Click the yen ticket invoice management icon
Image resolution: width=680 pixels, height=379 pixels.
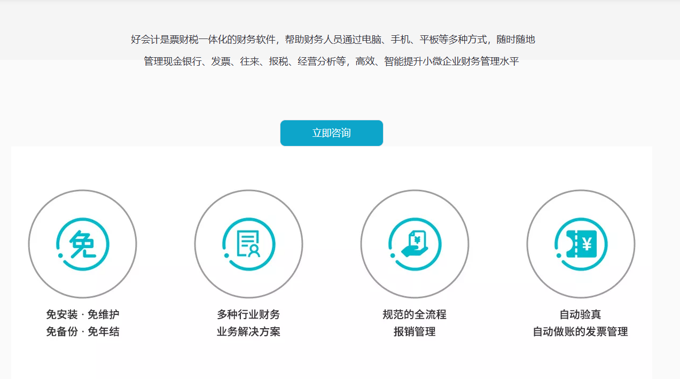click(581, 244)
